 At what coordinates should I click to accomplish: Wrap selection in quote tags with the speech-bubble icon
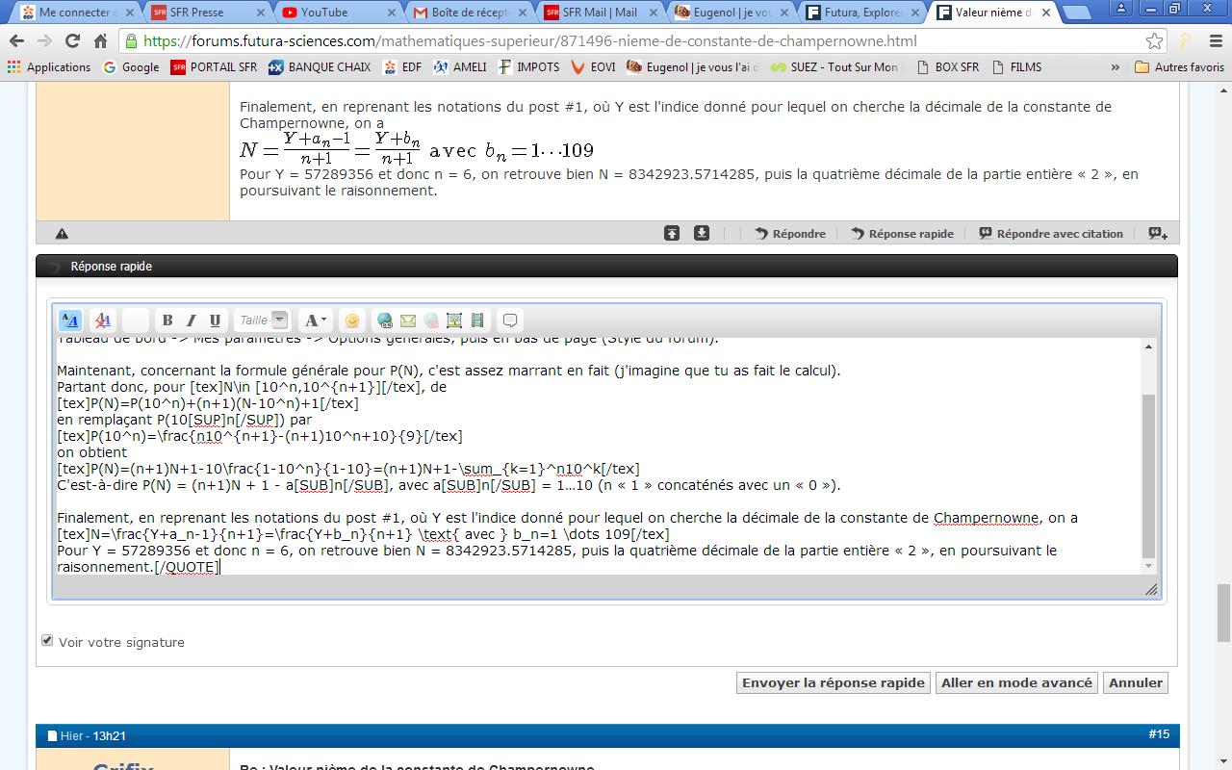point(510,321)
